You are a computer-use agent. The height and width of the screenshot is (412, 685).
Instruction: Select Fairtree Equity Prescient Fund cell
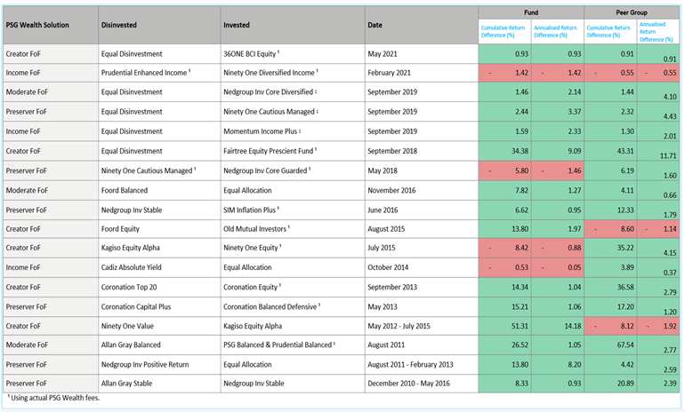click(x=270, y=152)
